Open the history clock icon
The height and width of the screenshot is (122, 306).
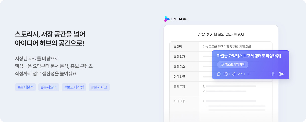[226, 74]
